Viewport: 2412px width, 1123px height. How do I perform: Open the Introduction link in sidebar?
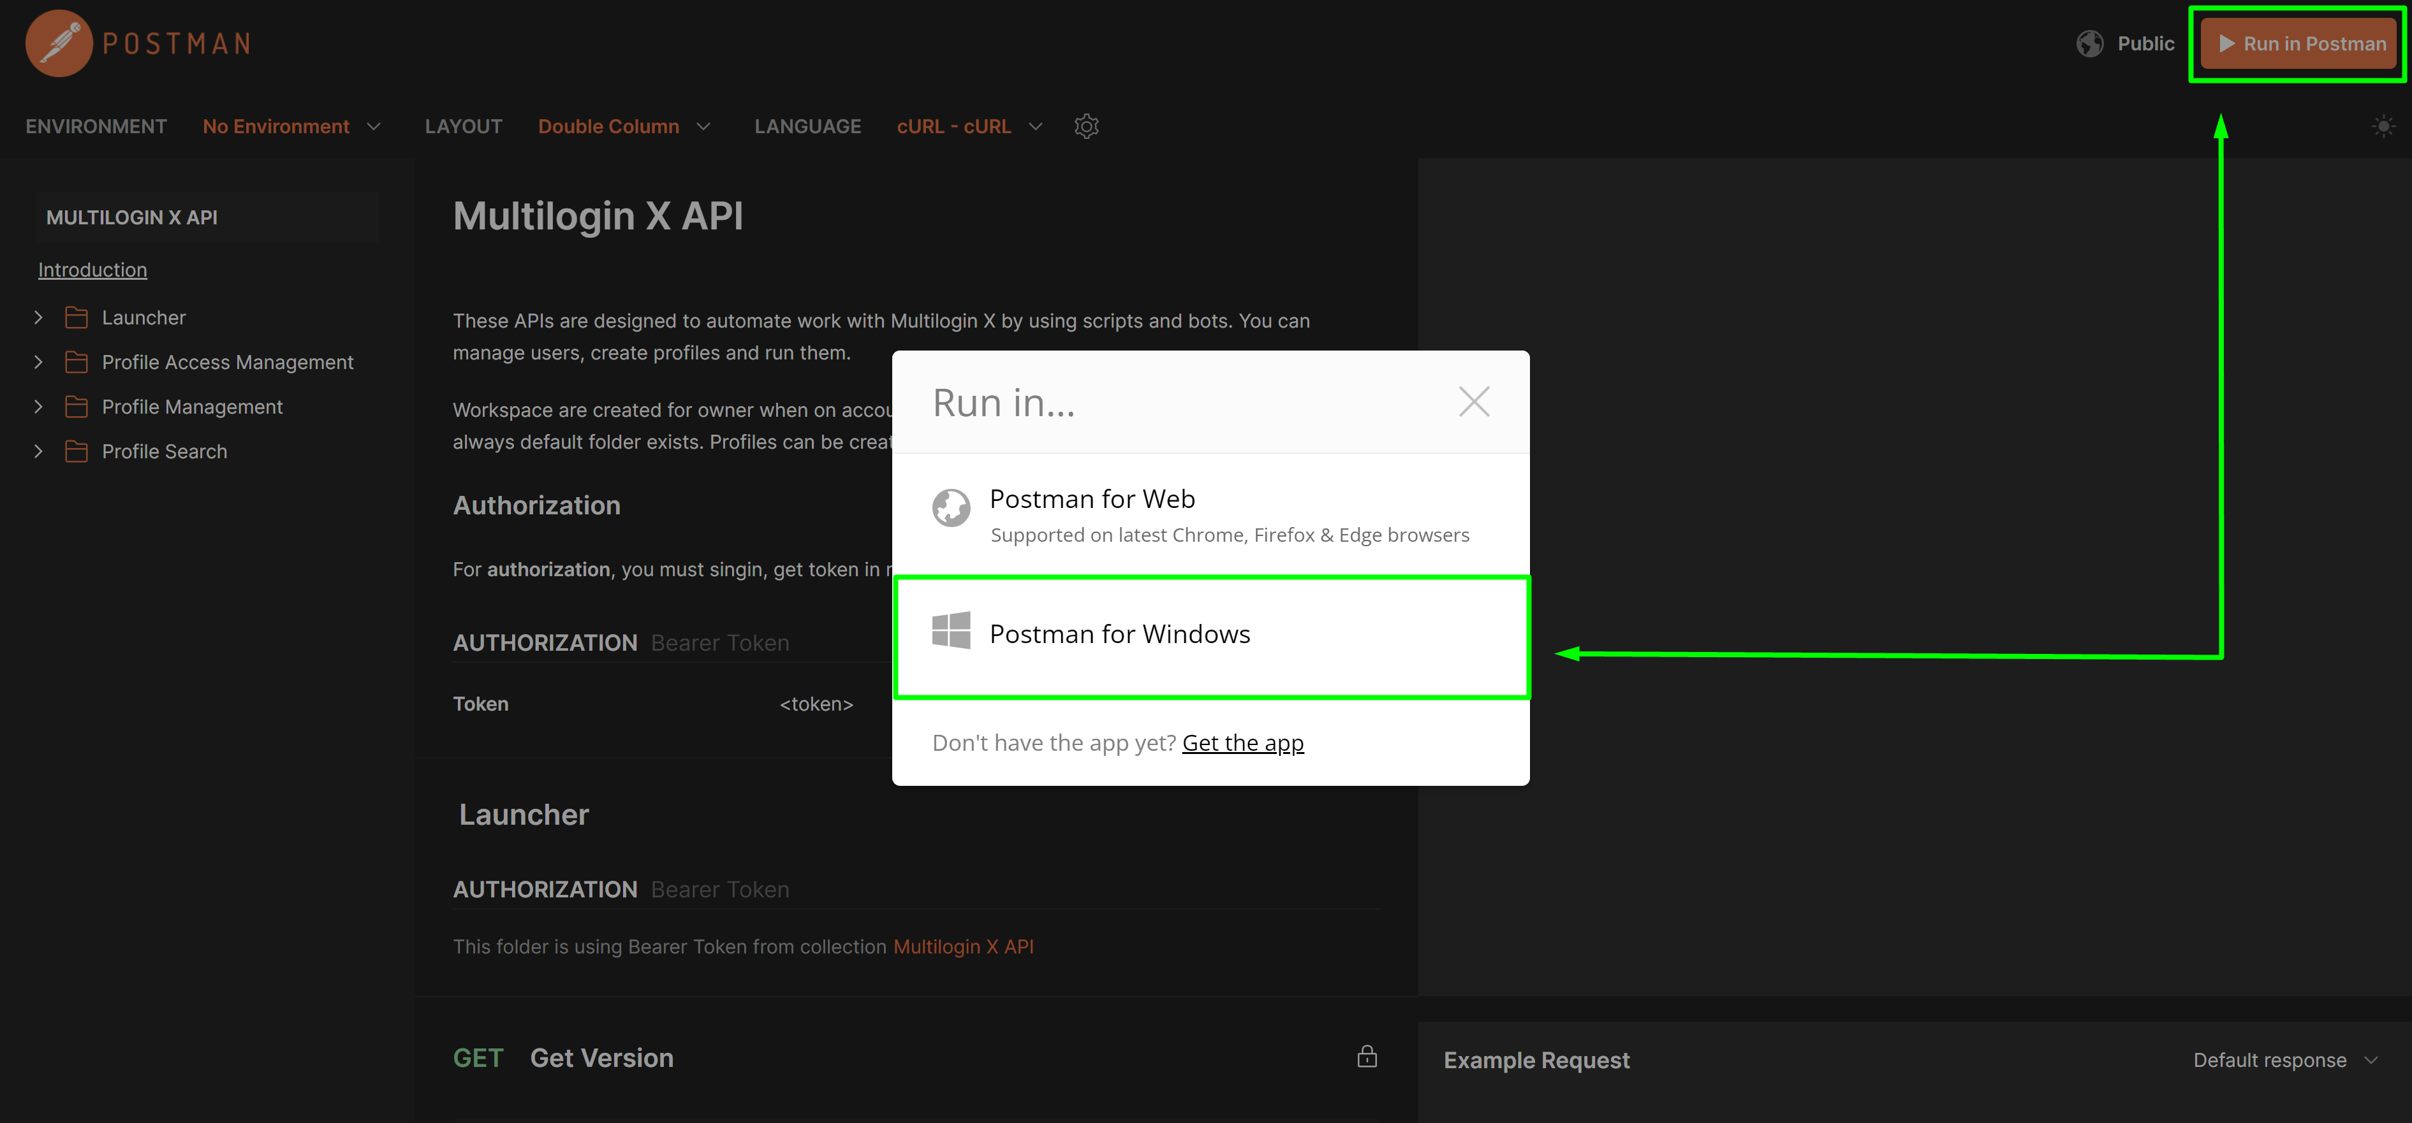92,270
